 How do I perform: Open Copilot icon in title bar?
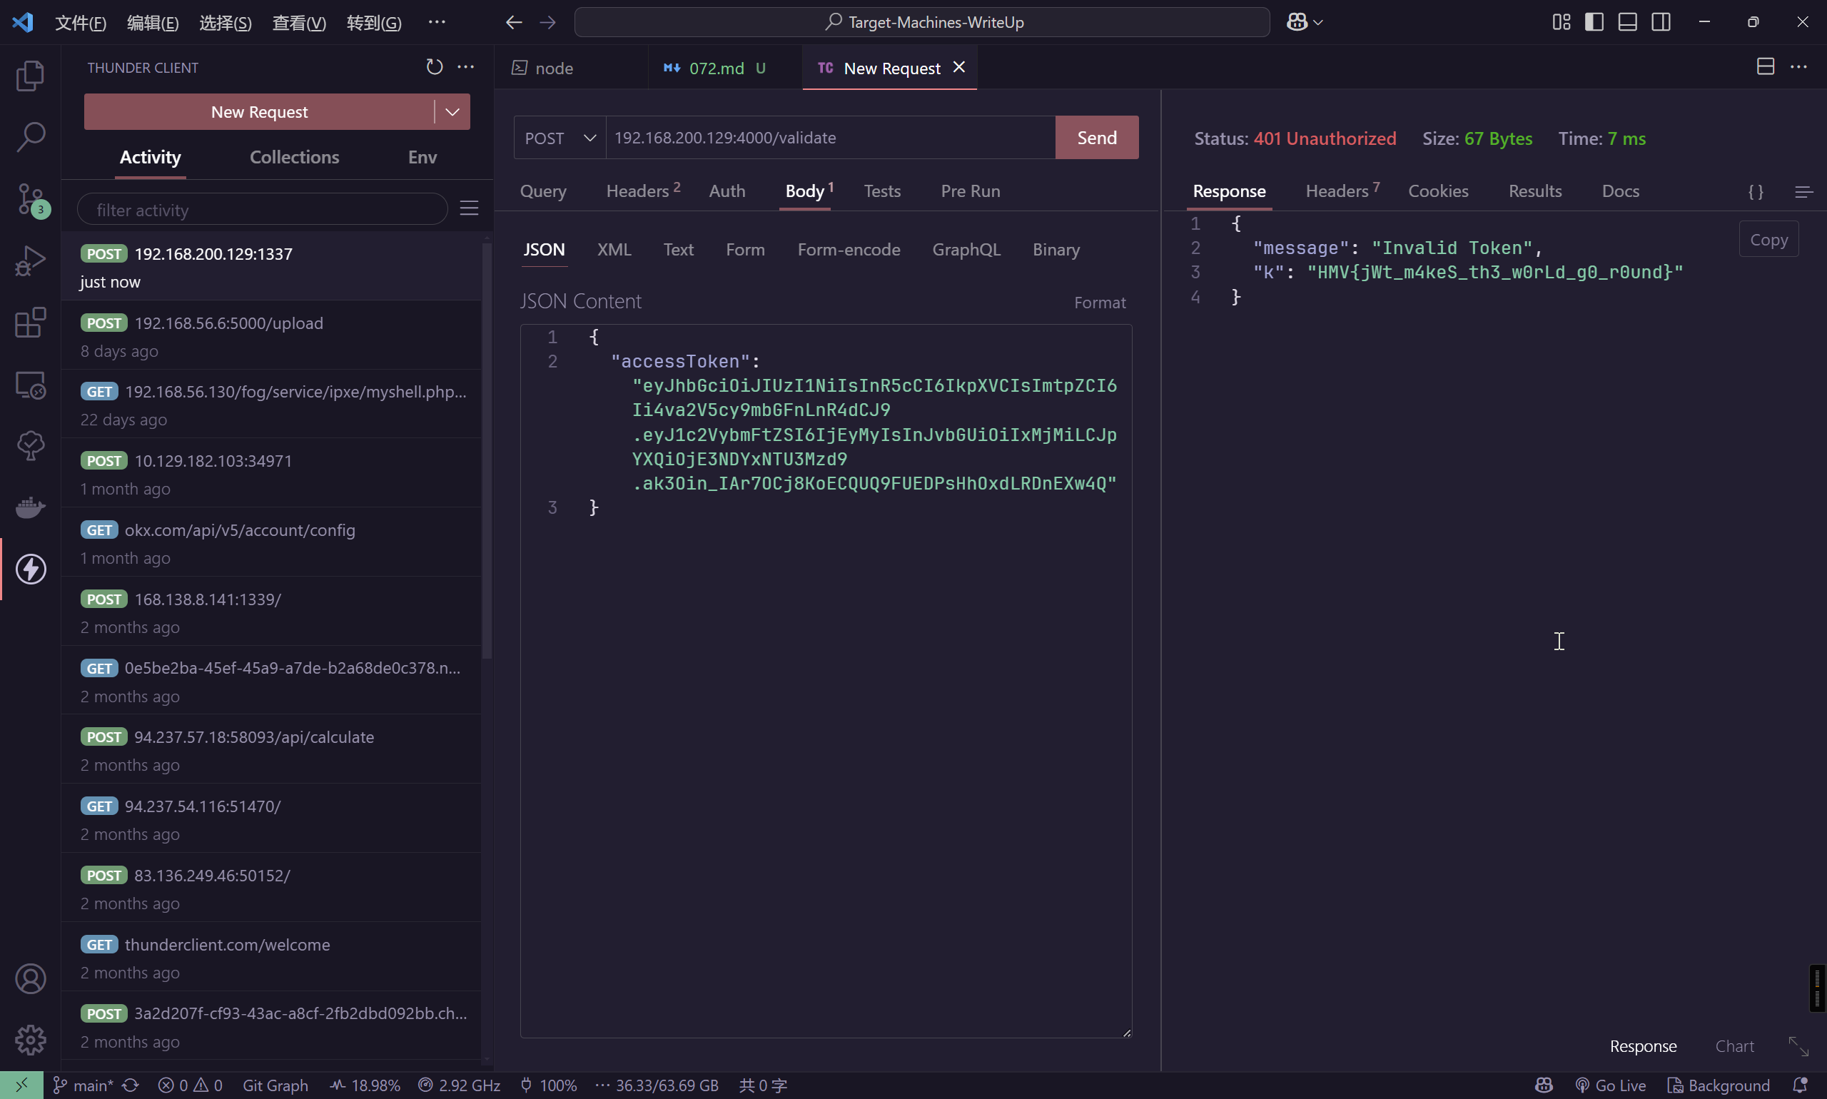[1297, 22]
